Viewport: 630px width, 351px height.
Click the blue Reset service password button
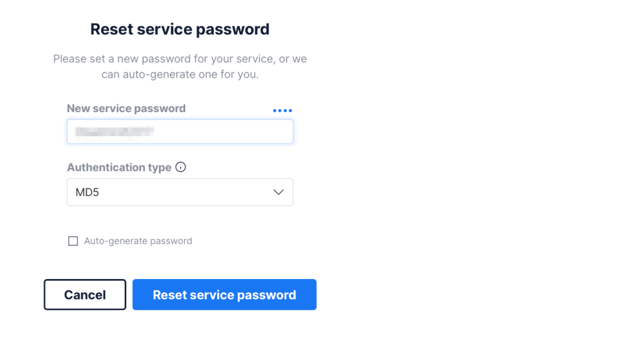click(224, 295)
